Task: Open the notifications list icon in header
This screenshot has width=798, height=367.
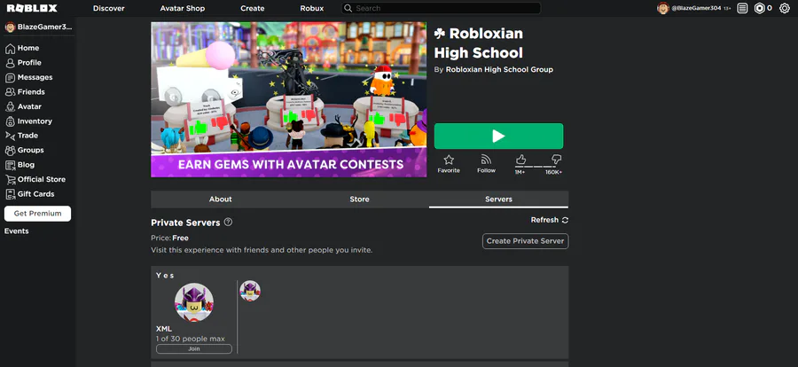Action: pyautogui.click(x=742, y=8)
